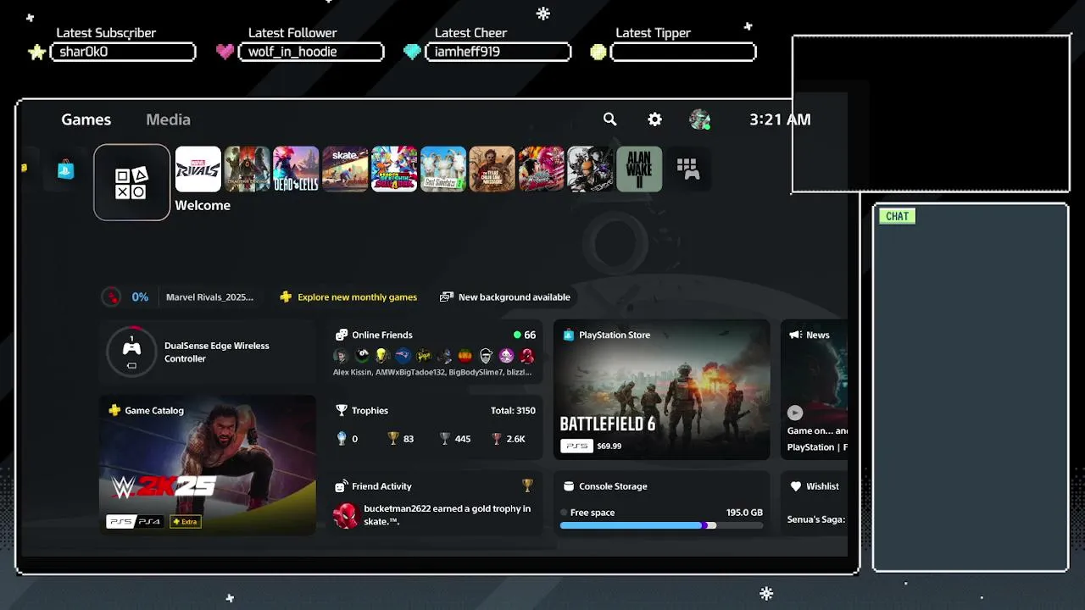Select the Texas Chain Saw Massacre tile
The image size is (1085, 610).
point(492,169)
